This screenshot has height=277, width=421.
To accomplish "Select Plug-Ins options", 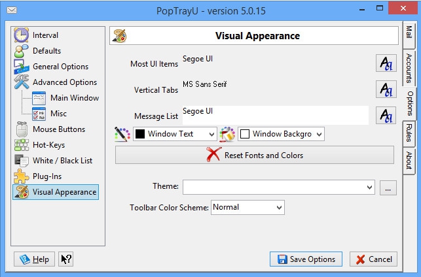I will 47,176.
